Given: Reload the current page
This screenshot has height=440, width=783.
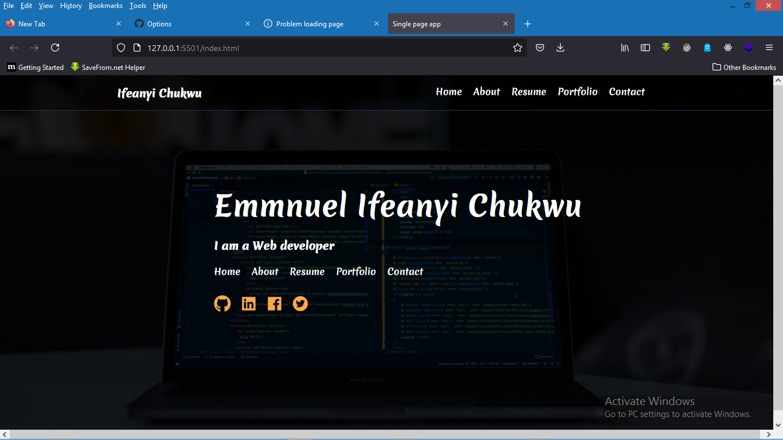Looking at the screenshot, I should [x=55, y=48].
